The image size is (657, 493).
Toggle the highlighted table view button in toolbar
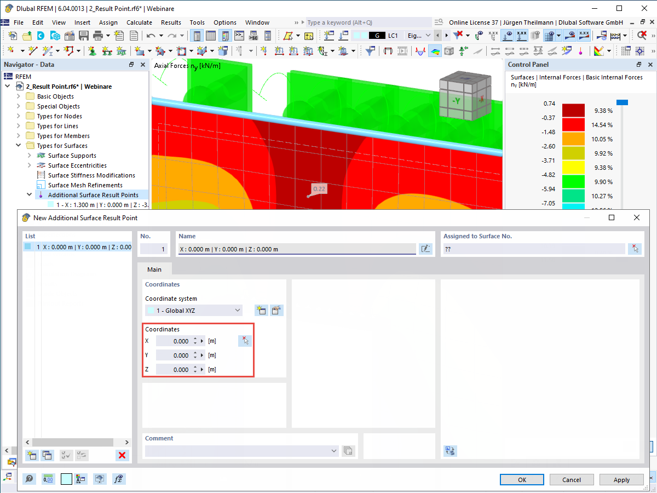pos(197,36)
